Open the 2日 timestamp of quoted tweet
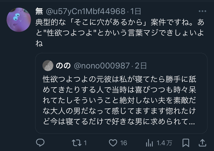This screenshot has height=151, width=214. [x=141, y=66]
